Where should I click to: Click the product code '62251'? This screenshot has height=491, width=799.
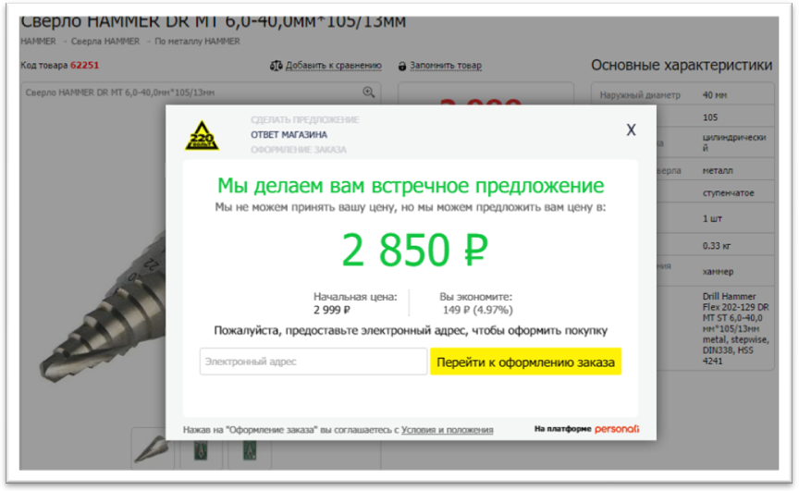(x=84, y=66)
